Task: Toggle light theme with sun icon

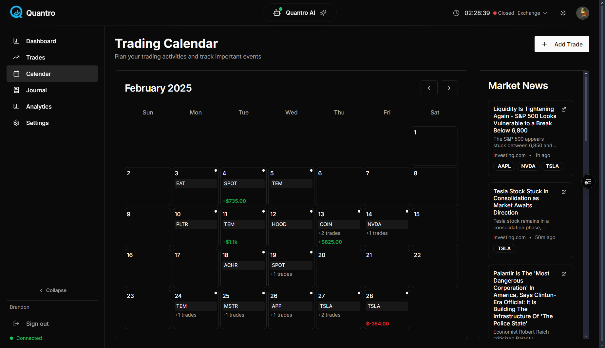Action: (563, 13)
